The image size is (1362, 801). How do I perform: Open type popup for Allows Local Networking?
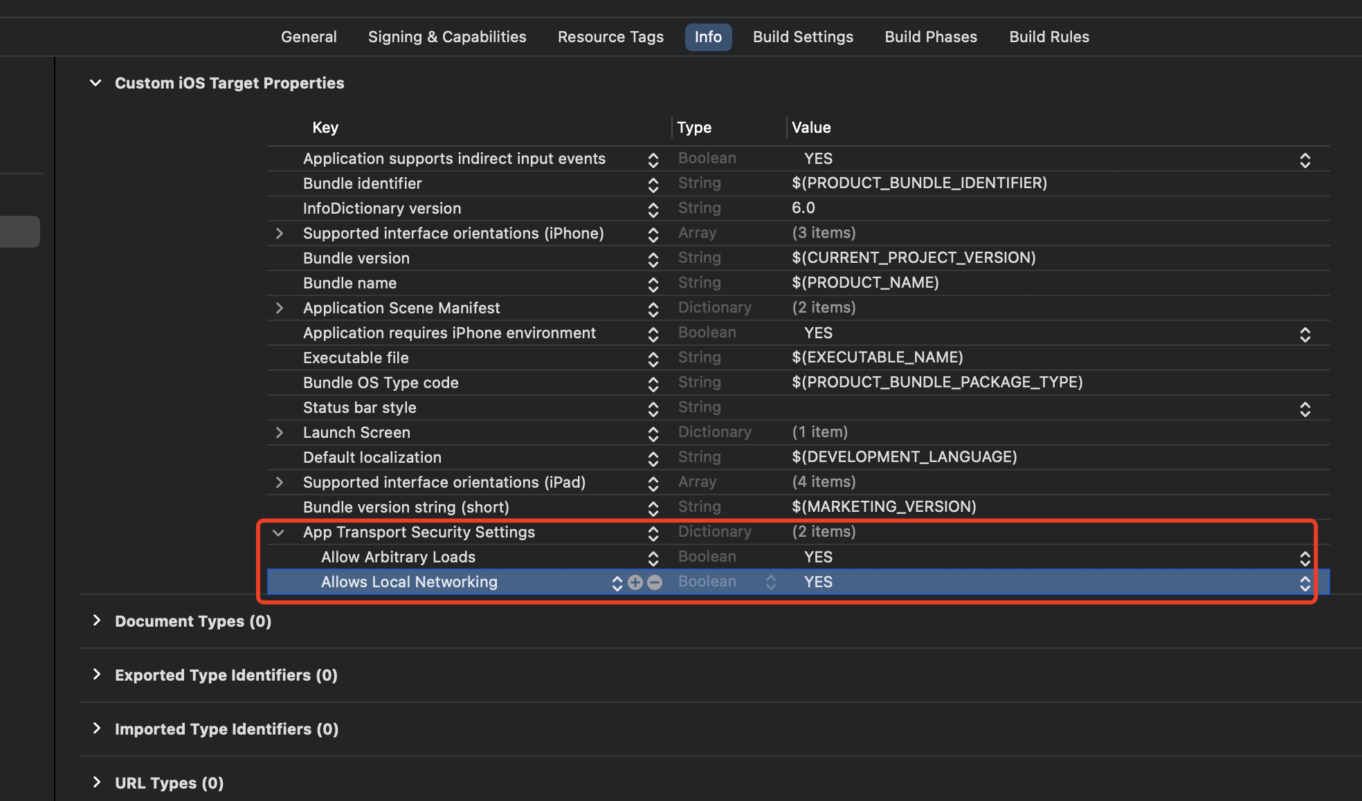(x=770, y=582)
